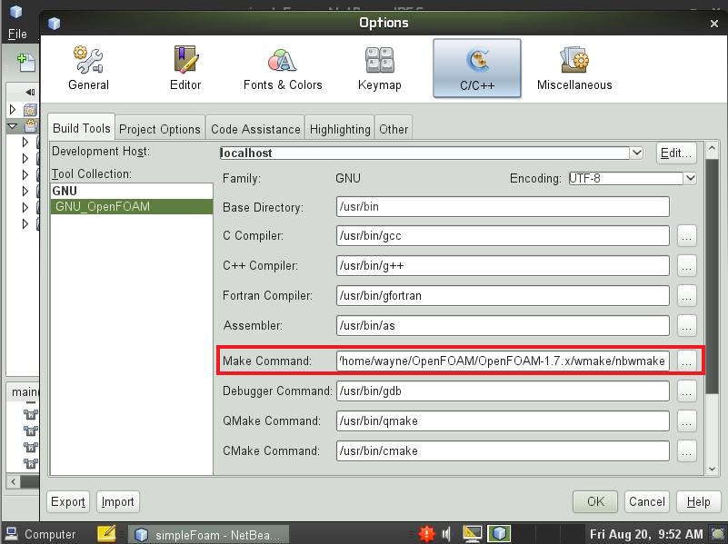This screenshot has height=544, width=728.
Task: Open the Encoding UTF-8 dropdown
Action: (690, 179)
